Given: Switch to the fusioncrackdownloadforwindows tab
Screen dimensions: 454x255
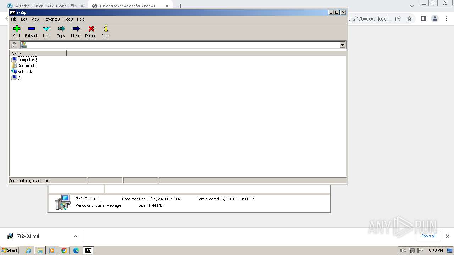Looking at the screenshot, I should click(127, 6).
